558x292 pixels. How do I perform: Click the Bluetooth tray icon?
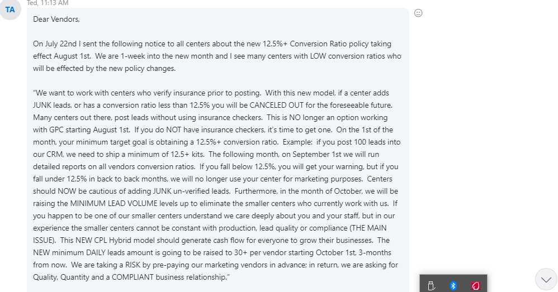tap(453, 286)
